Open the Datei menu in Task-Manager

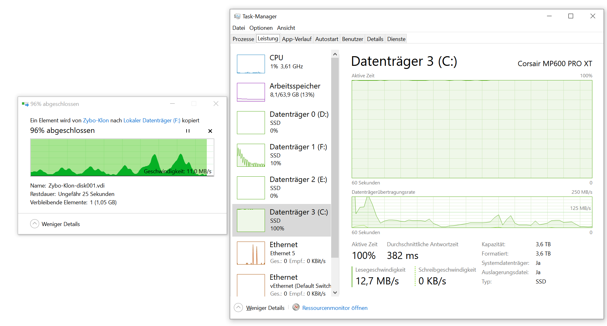[x=239, y=28]
